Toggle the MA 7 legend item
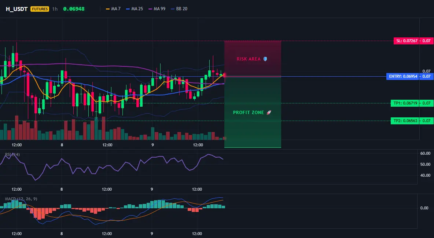The width and height of the screenshot is (434, 238). click(113, 9)
